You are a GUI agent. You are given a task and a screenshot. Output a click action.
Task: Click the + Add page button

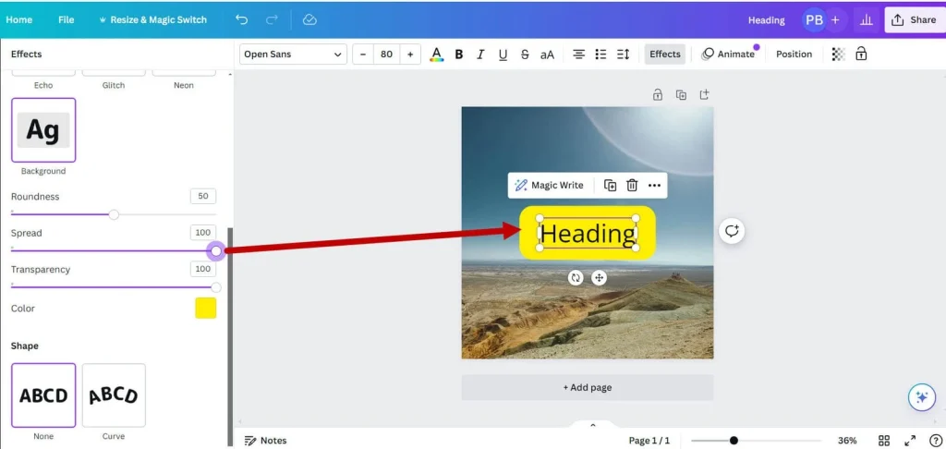pos(588,387)
